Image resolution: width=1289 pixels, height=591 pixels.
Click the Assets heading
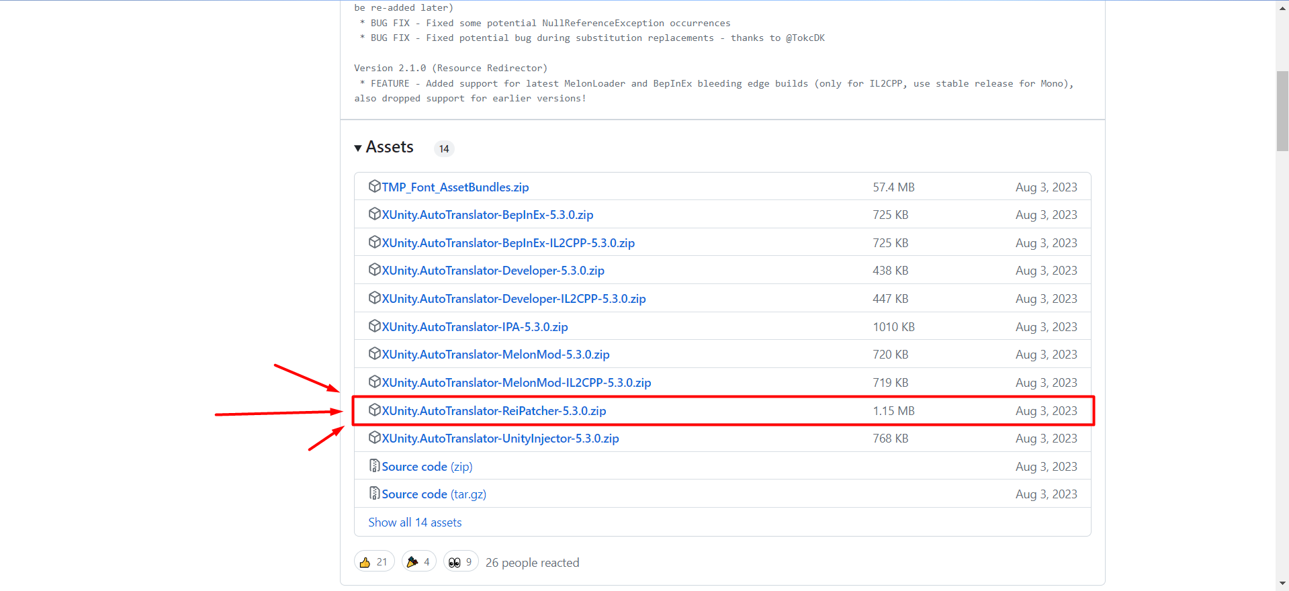tap(390, 147)
